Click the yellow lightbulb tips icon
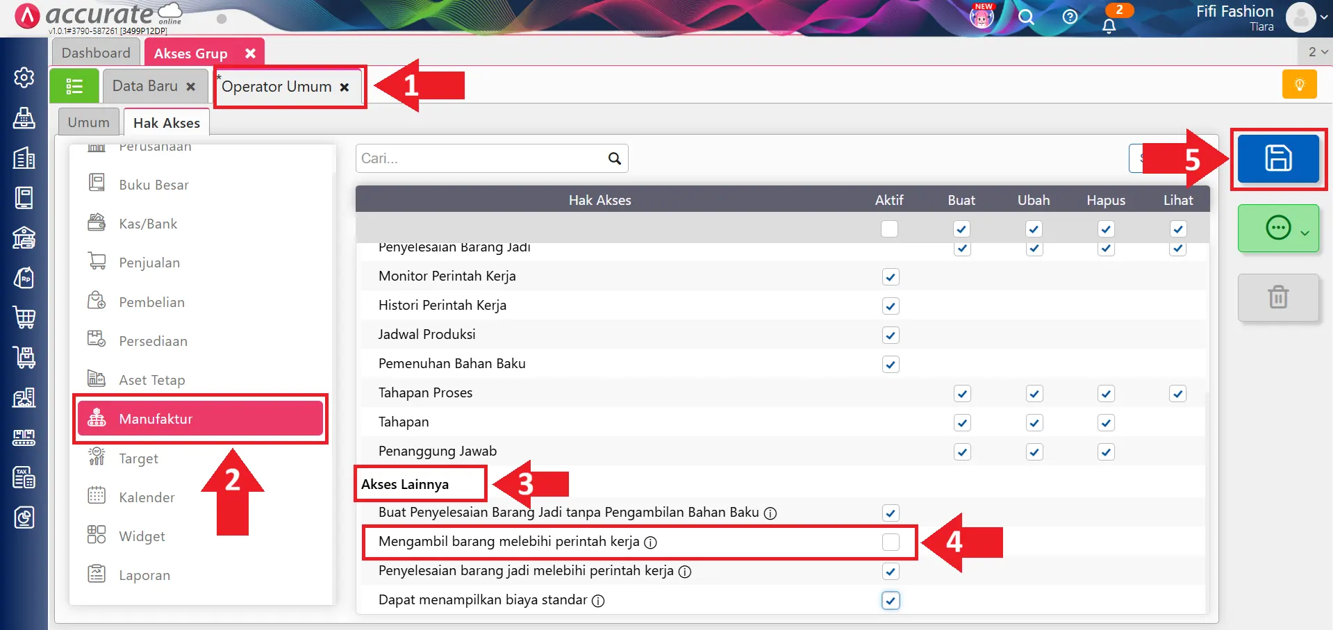The image size is (1333, 630). tap(1299, 85)
